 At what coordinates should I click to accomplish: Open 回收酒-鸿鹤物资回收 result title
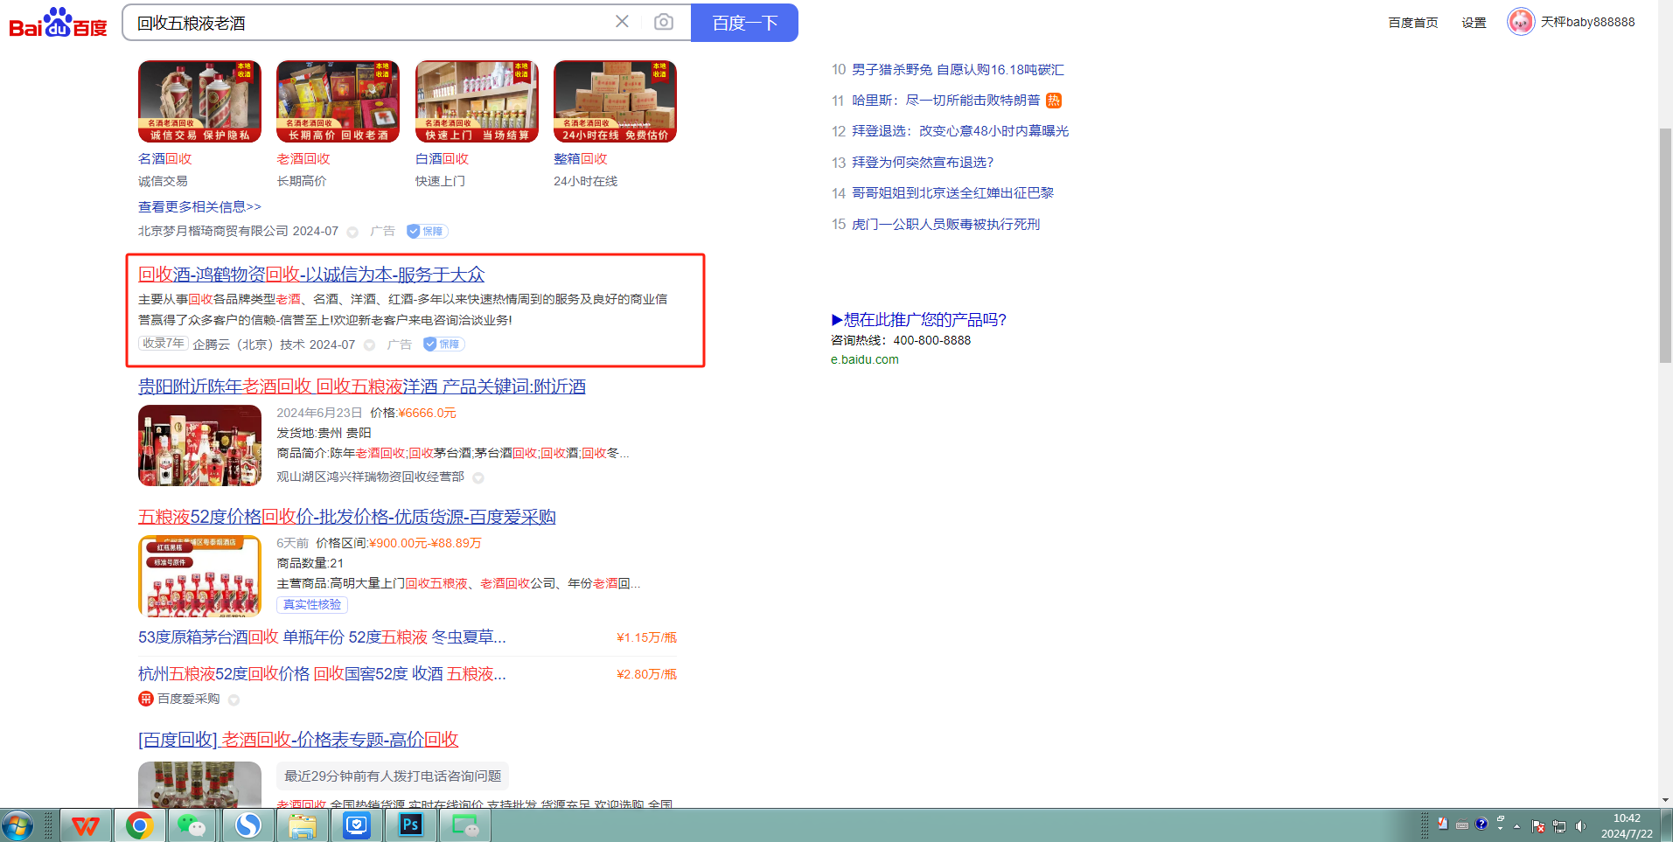coord(311,275)
